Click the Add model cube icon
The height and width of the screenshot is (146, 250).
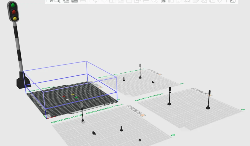click(49, 1)
